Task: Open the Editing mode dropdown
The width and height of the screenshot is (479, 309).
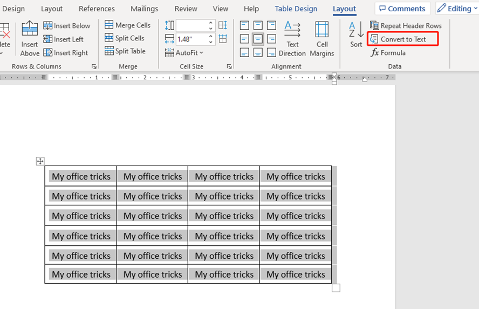Action: coord(457,9)
